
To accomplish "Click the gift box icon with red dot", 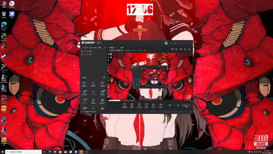I will coord(172,49).
